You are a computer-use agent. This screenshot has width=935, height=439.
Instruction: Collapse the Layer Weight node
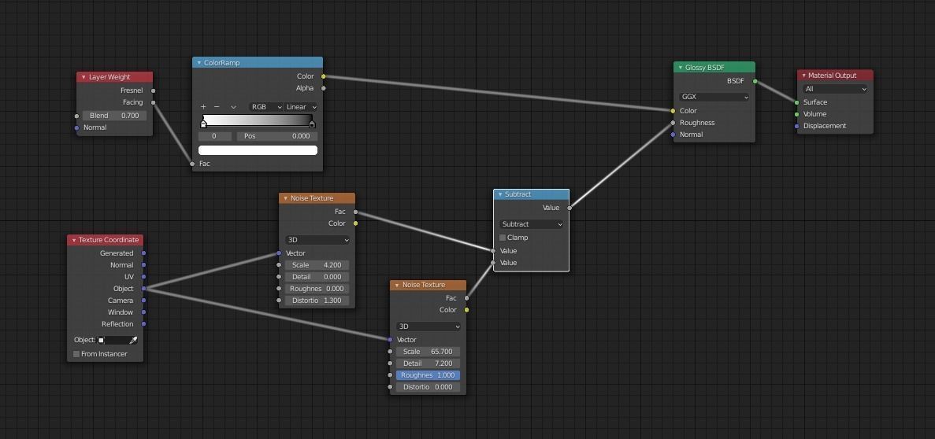[83, 77]
